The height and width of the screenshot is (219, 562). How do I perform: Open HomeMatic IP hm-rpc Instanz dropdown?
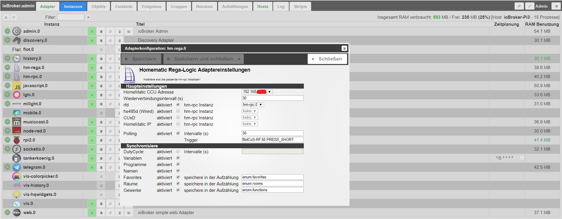[250, 124]
